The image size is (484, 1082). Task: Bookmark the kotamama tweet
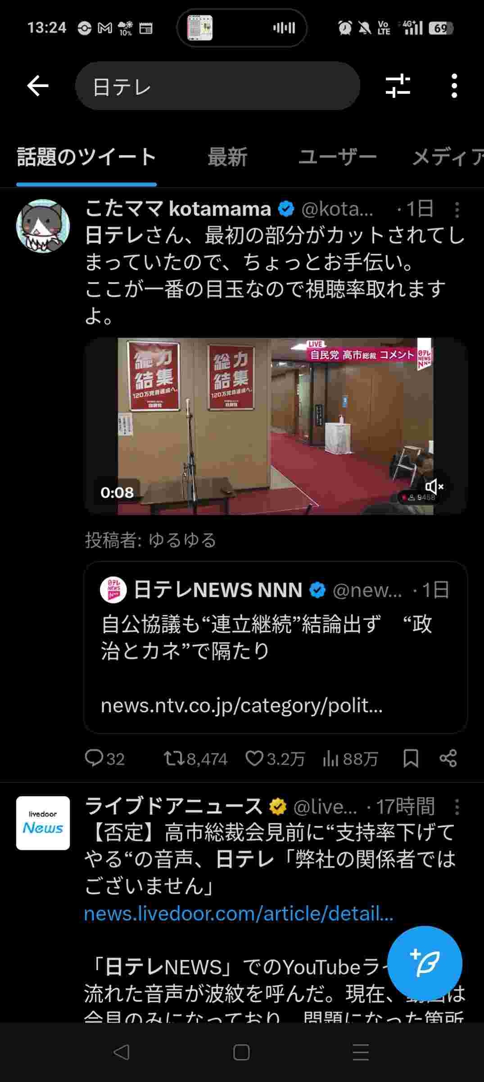point(411,758)
